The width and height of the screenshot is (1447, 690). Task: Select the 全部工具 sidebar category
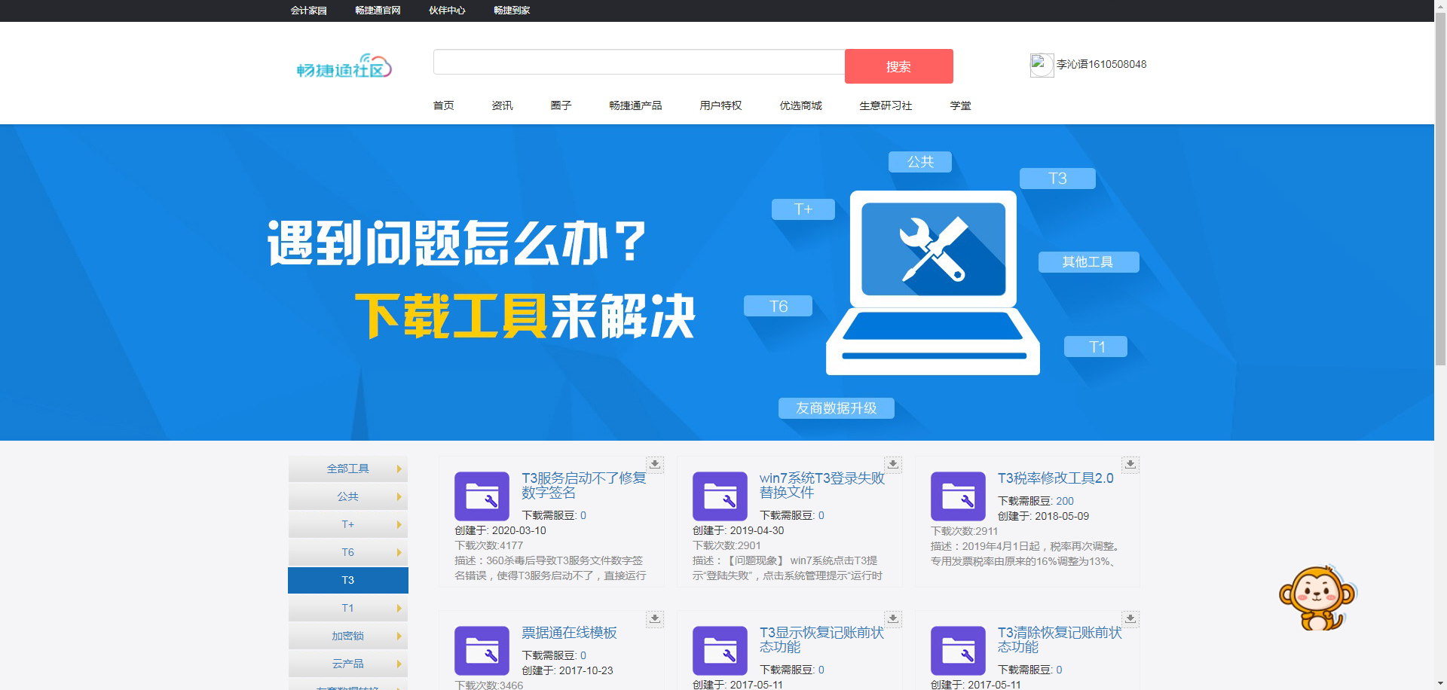(x=348, y=469)
